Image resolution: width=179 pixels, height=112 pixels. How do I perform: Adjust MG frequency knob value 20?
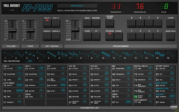[x=129, y=74]
